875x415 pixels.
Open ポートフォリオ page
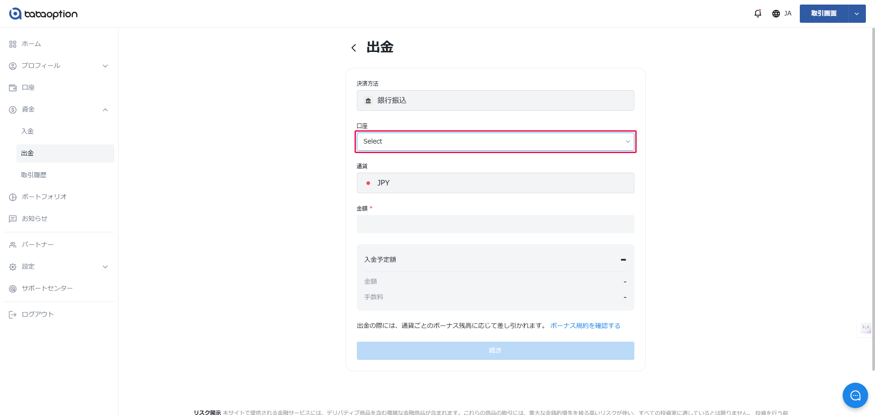pos(44,197)
